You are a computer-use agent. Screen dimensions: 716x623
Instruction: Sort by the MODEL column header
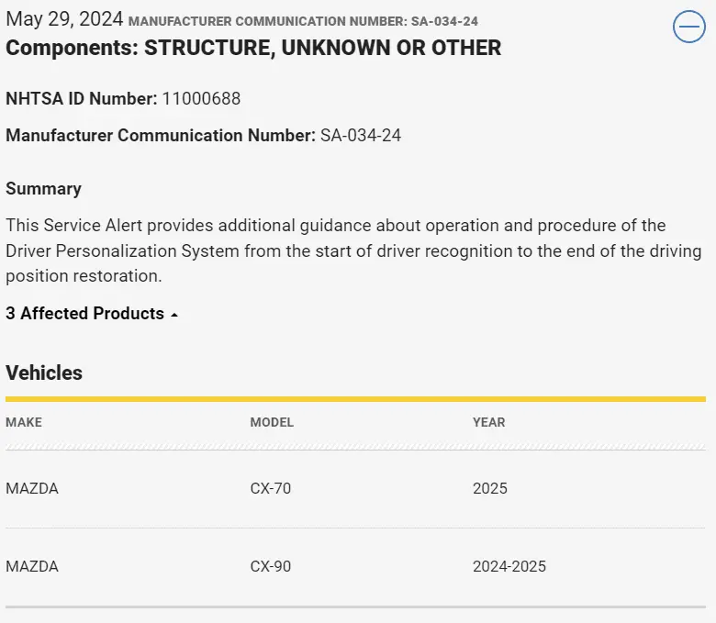[x=272, y=422]
